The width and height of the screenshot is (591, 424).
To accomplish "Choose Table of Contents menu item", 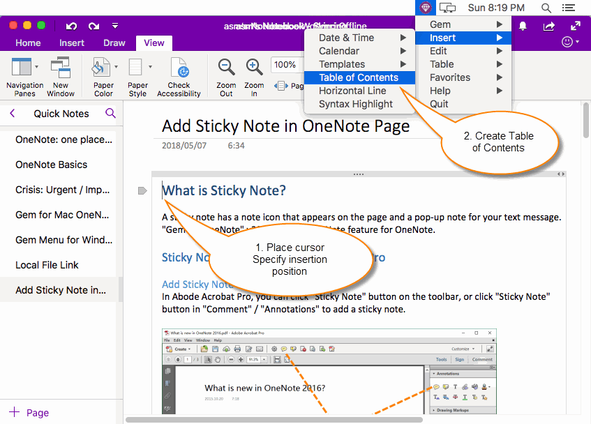I will [359, 77].
